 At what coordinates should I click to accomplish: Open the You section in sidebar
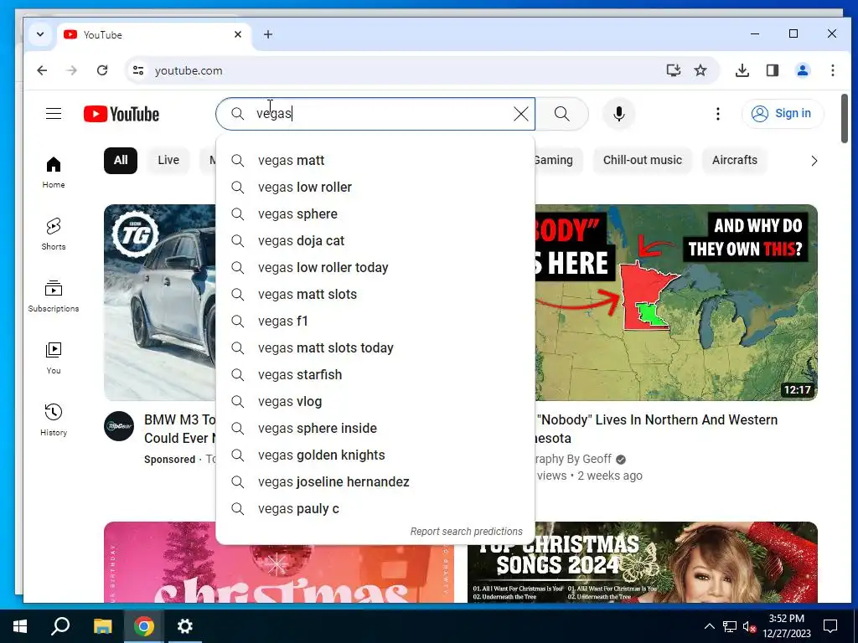pyautogui.click(x=53, y=358)
